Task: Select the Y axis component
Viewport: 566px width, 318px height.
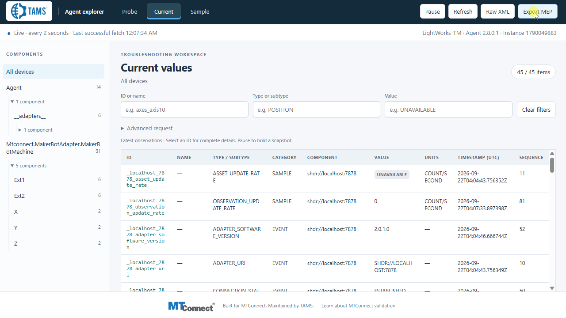Action: tap(57, 227)
